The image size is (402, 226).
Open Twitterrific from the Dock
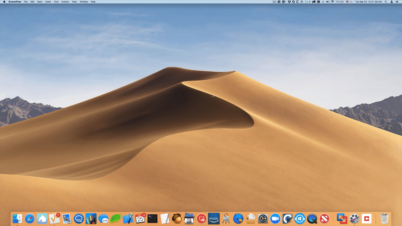(x=238, y=219)
